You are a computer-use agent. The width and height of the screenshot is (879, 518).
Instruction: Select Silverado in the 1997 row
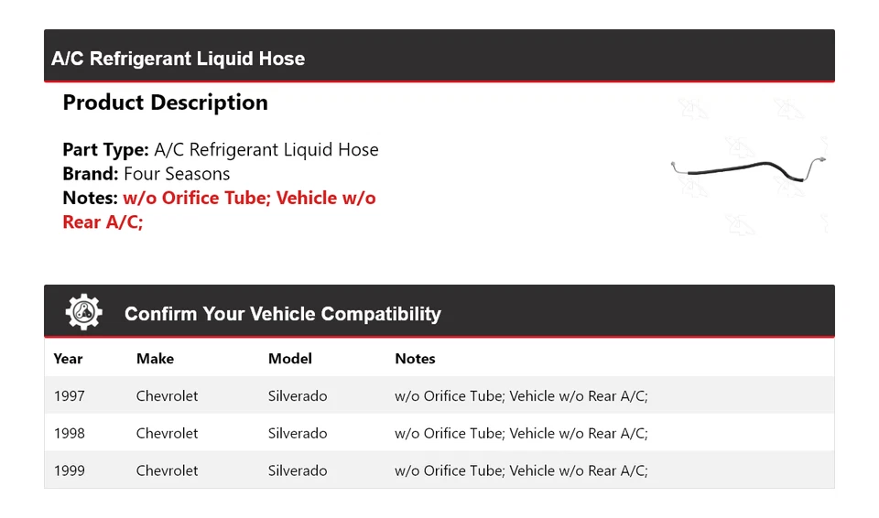tap(298, 396)
